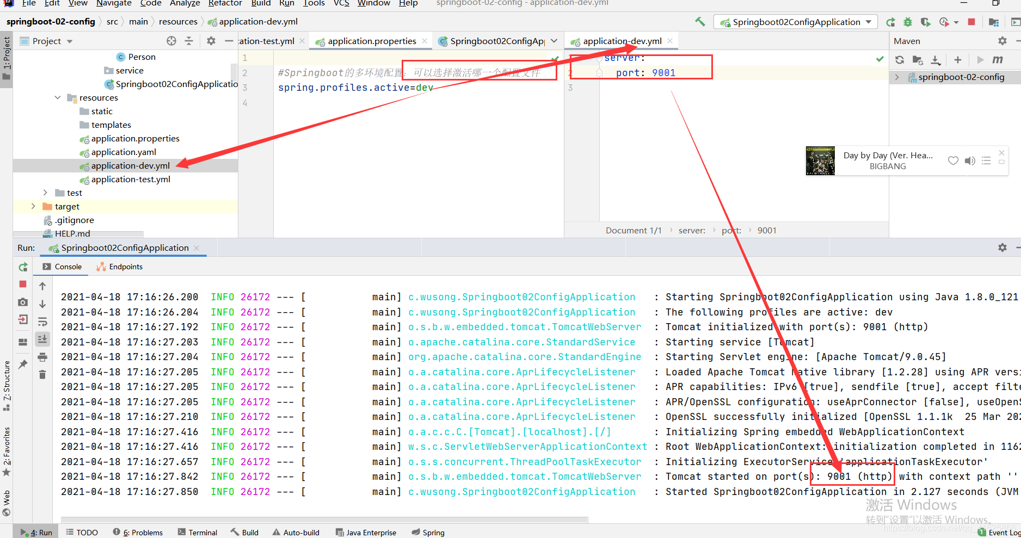Switch to Endpoints tab in Run panel

click(x=120, y=267)
